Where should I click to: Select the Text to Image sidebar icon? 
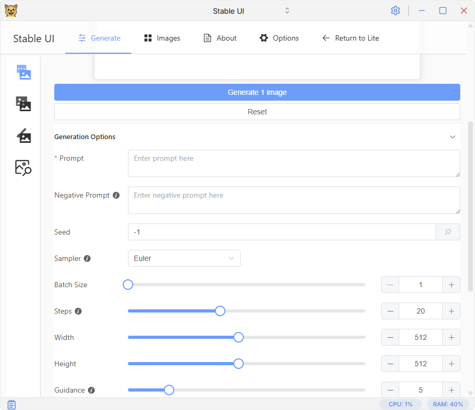pos(24,72)
